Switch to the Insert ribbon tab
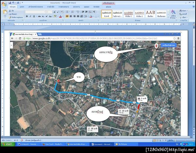Image resolution: width=196 pixels, height=153 pixels. [22, 7]
